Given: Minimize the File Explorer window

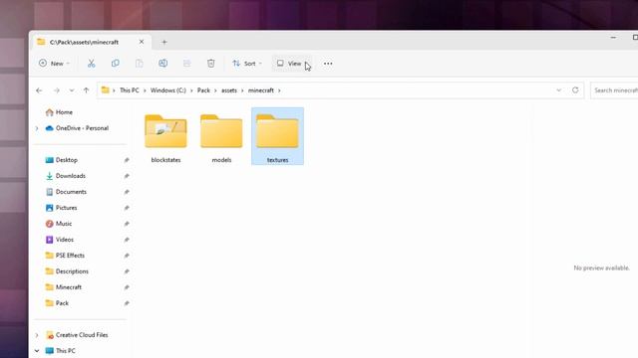Looking at the screenshot, I should 613,38.
